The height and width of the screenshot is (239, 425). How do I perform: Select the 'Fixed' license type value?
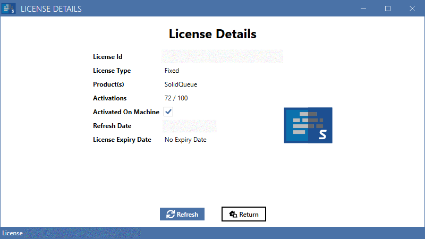click(172, 71)
